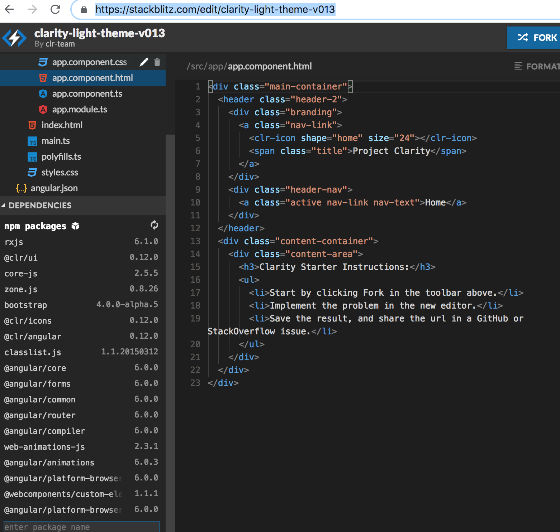Click the Angular icon beside app.component.ts

[x=43, y=94]
